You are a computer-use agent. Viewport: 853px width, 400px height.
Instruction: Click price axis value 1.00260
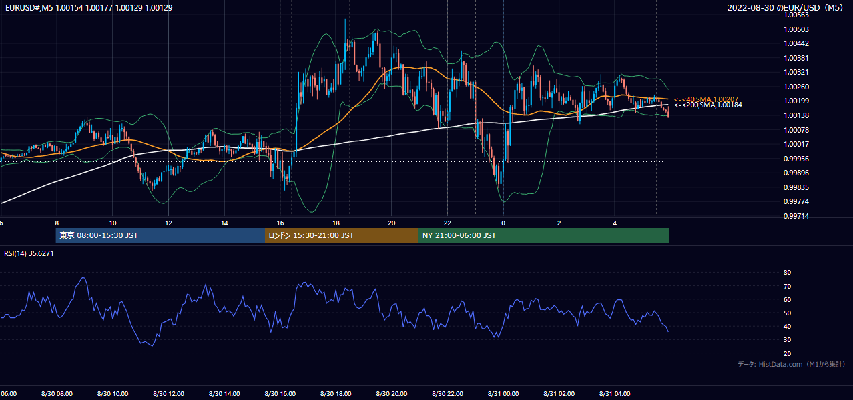click(797, 87)
